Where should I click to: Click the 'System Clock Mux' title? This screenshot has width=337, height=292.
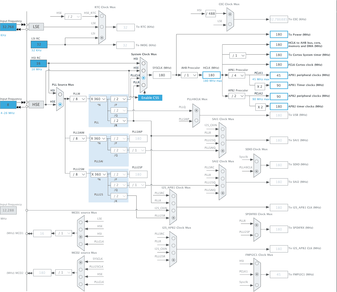144,54
